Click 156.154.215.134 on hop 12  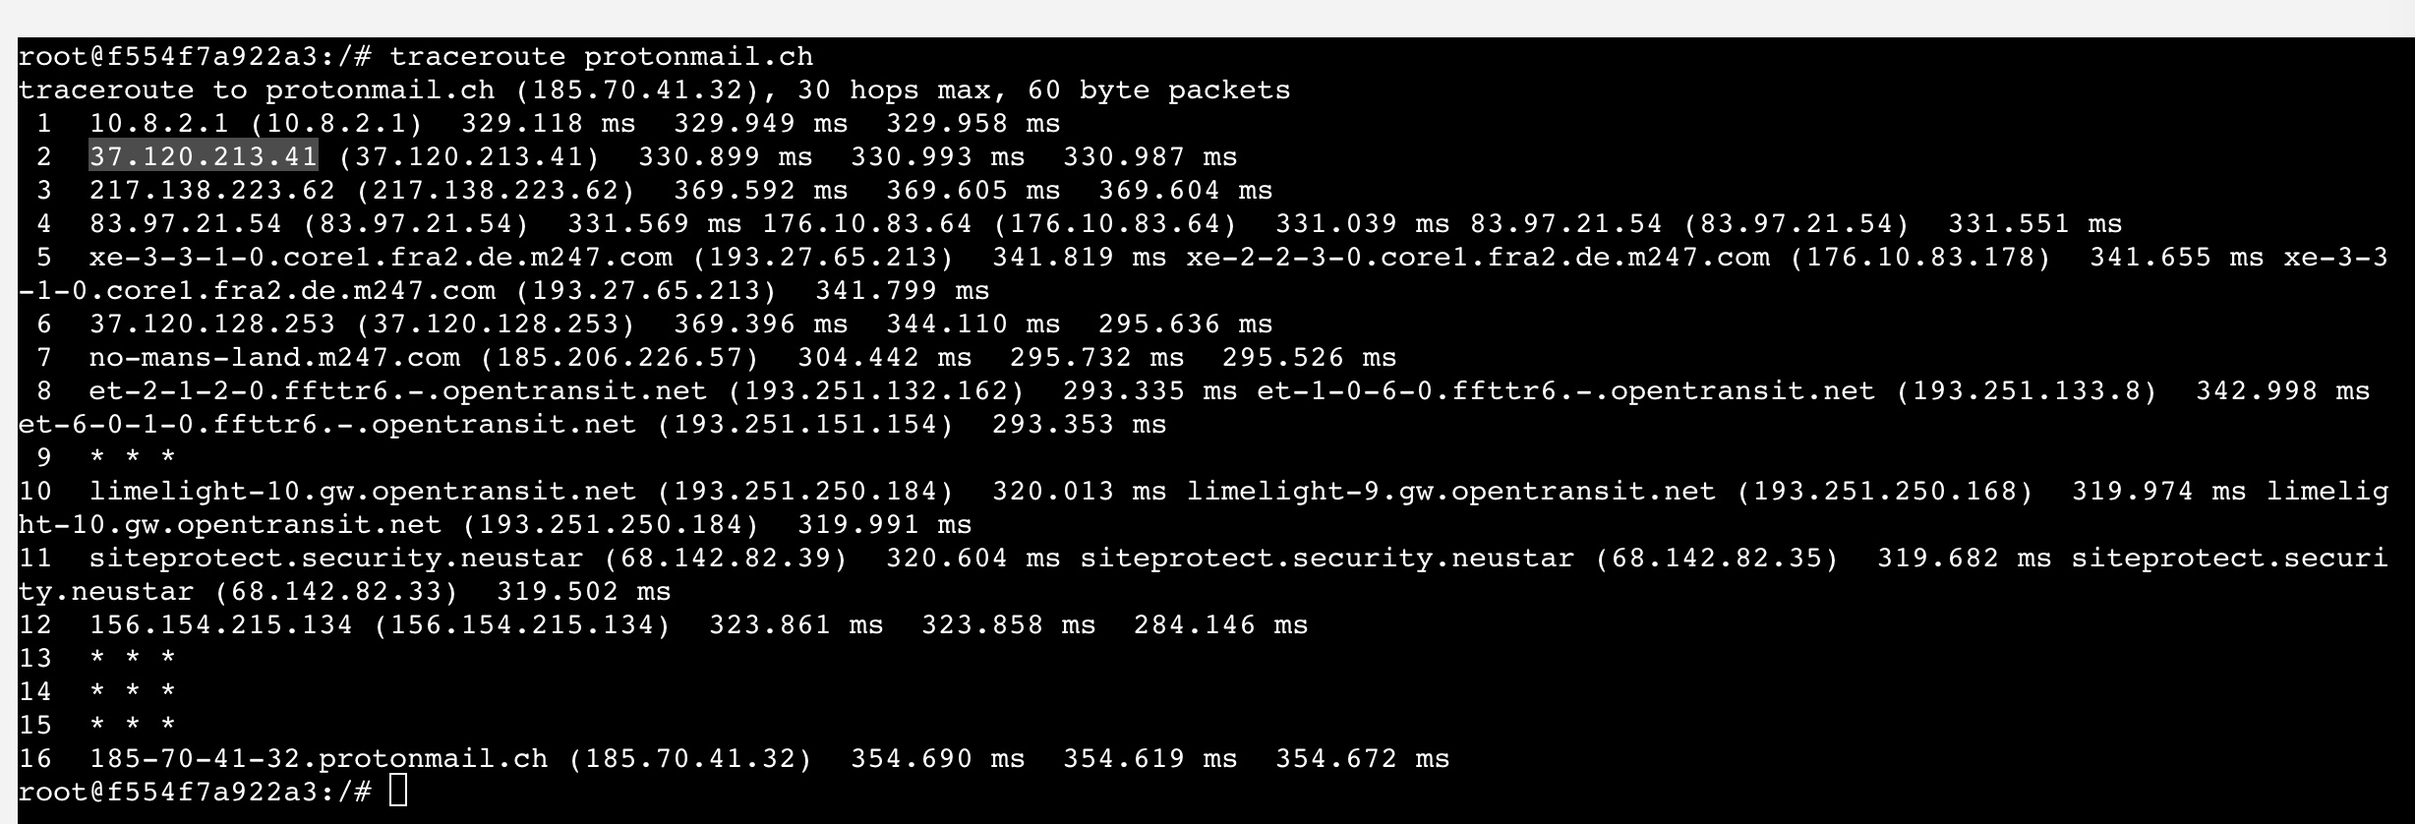pyautogui.click(x=221, y=624)
